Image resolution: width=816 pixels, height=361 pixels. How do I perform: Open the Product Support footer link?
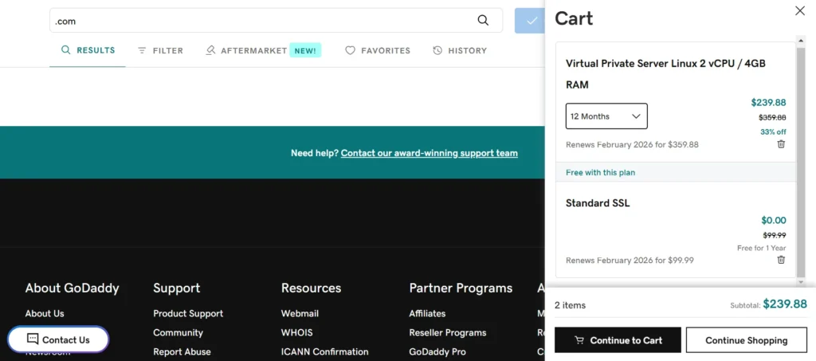pos(188,313)
